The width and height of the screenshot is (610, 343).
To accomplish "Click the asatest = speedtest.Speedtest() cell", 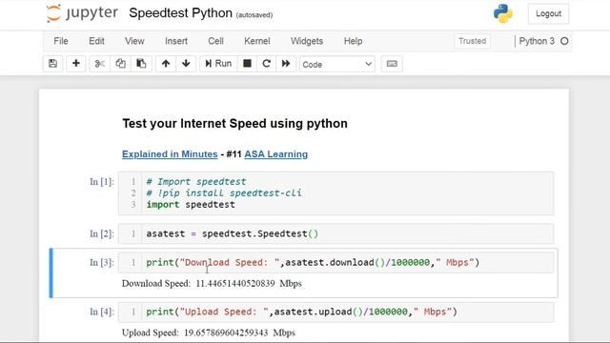I will 335,233.
